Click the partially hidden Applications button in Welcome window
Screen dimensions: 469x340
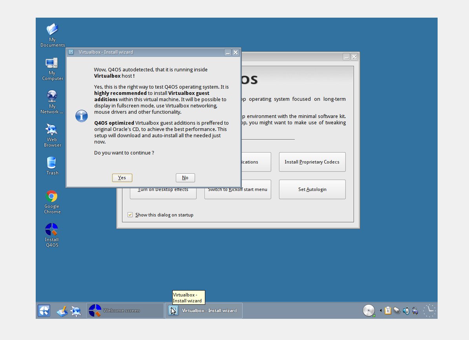click(256, 162)
